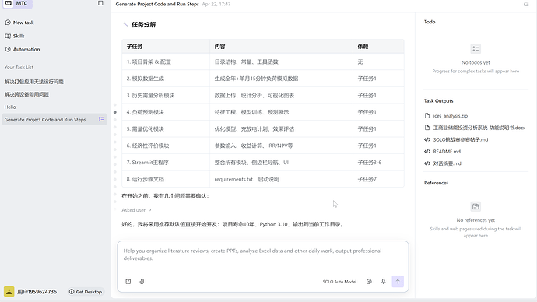Click cell requirements.txt、启动说明
Screen dimensions: 537x302
click(x=281, y=180)
